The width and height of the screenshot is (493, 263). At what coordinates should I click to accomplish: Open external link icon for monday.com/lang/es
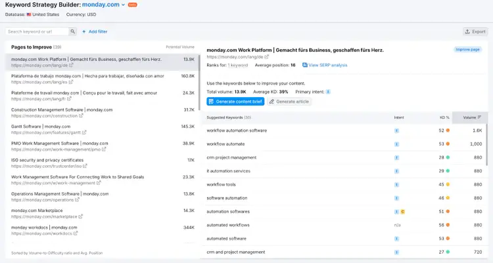coord(71,82)
